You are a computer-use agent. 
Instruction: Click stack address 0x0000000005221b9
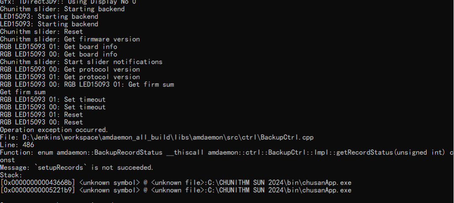pos(38,190)
